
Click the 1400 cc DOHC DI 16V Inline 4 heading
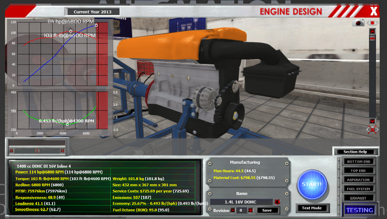[44, 166]
